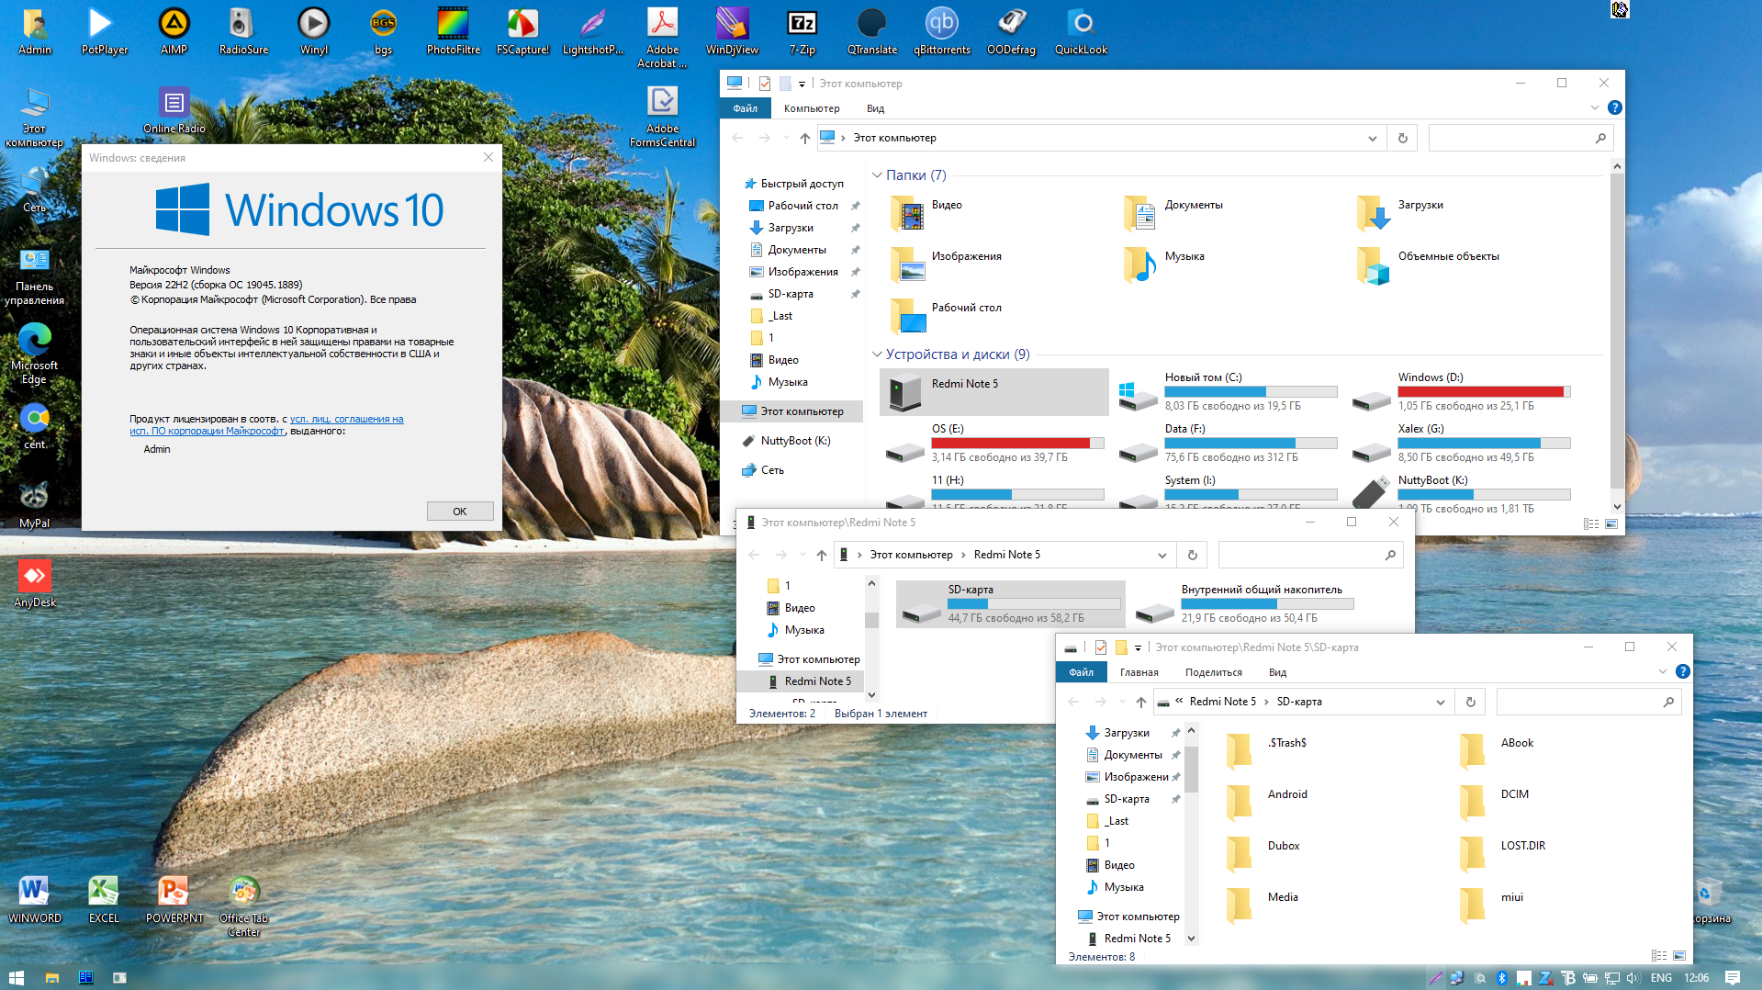Click OK in the Windows info dialog

(x=459, y=512)
